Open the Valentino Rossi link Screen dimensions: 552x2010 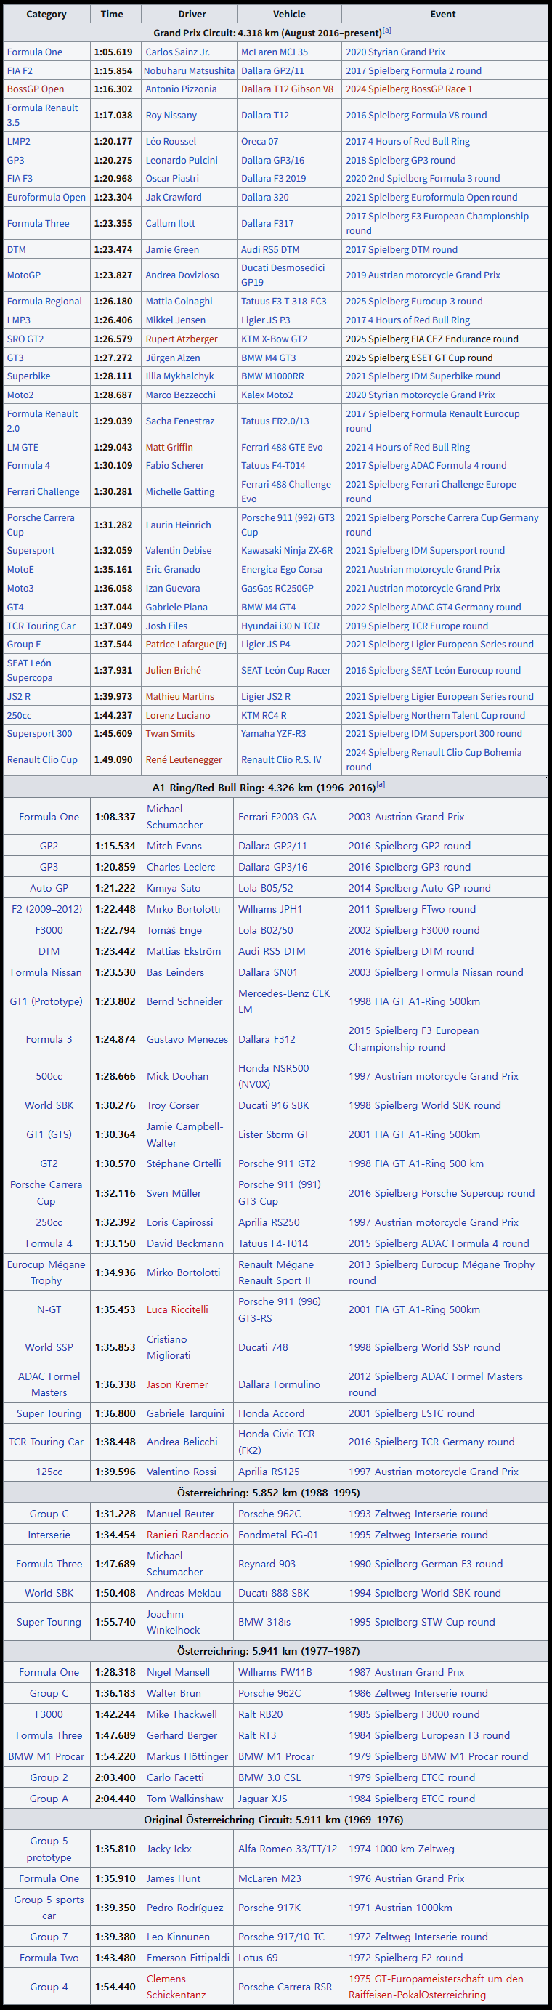[x=182, y=1473]
